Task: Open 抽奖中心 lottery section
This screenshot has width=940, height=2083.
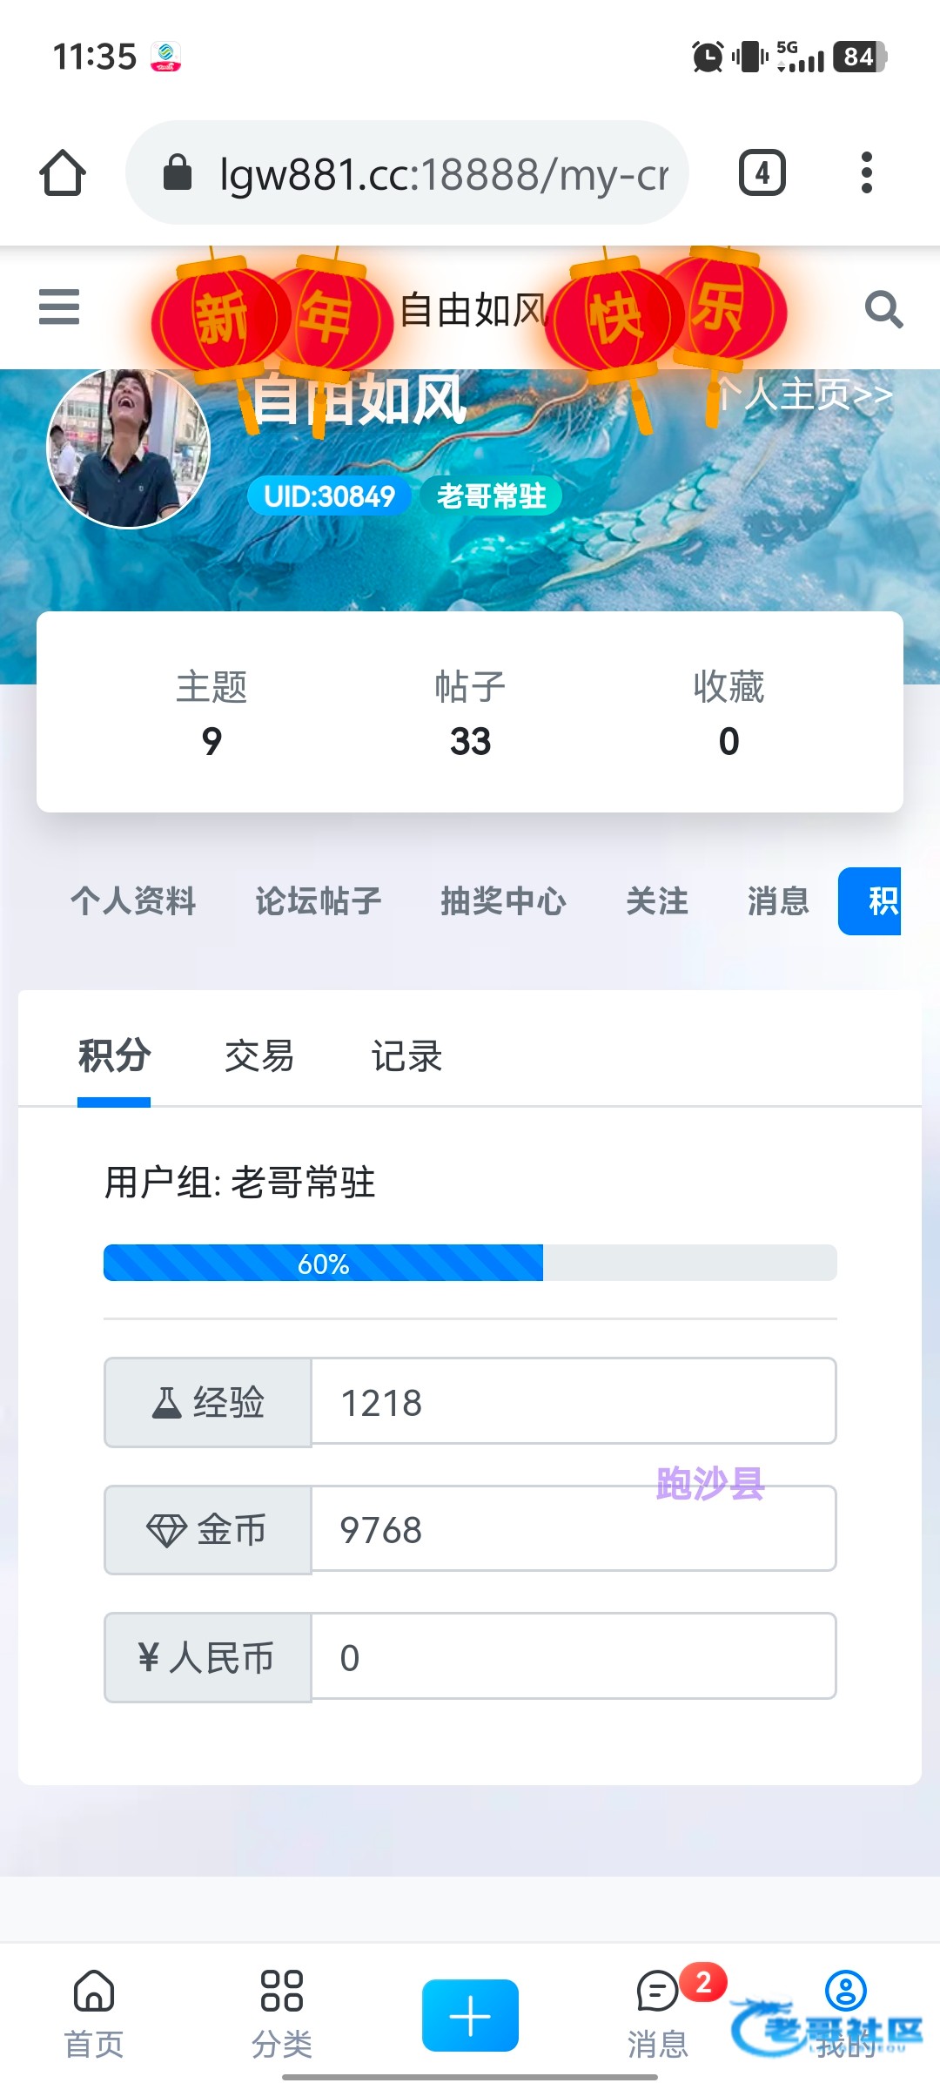Action: pos(503,901)
